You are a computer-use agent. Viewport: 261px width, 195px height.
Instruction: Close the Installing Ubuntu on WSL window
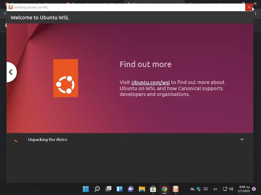click(x=249, y=7)
